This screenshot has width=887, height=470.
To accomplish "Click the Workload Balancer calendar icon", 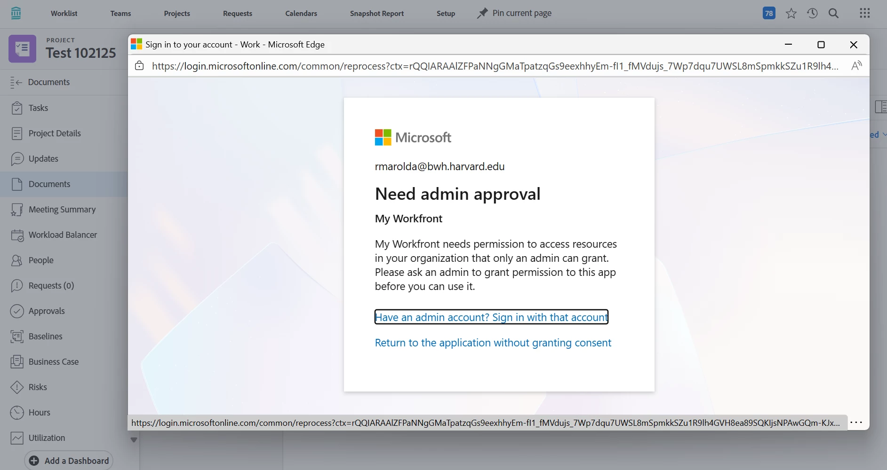I will point(17,235).
